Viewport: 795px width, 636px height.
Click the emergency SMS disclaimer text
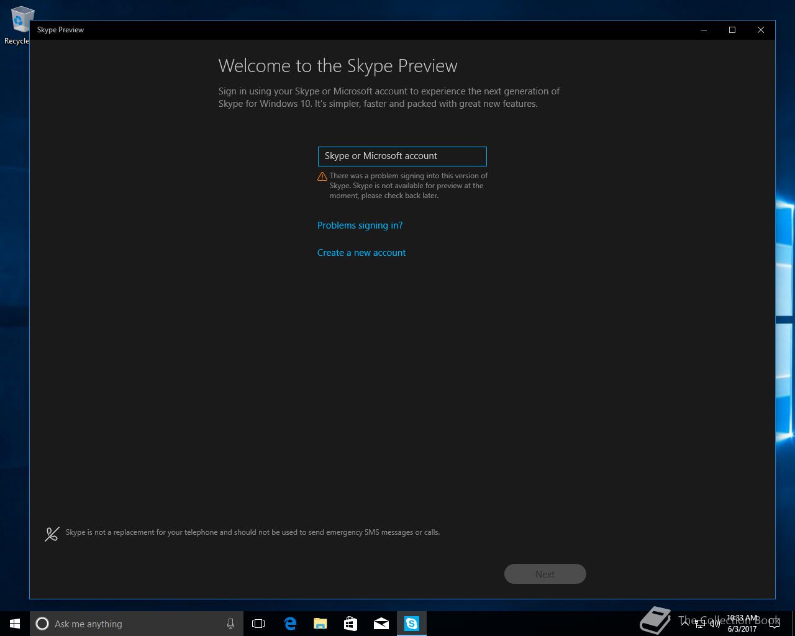tap(253, 532)
